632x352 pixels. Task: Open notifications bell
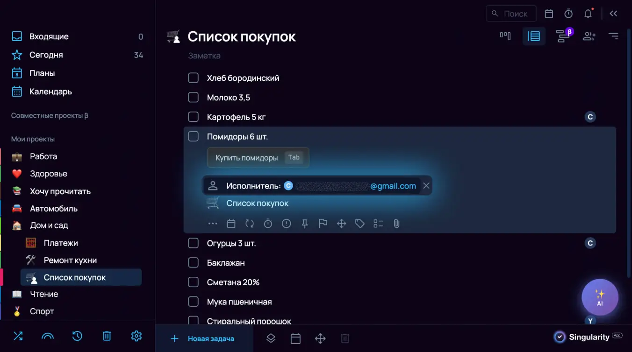(x=589, y=14)
